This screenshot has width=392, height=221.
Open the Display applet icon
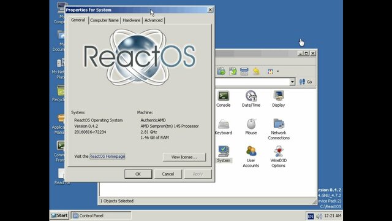click(278, 98)
